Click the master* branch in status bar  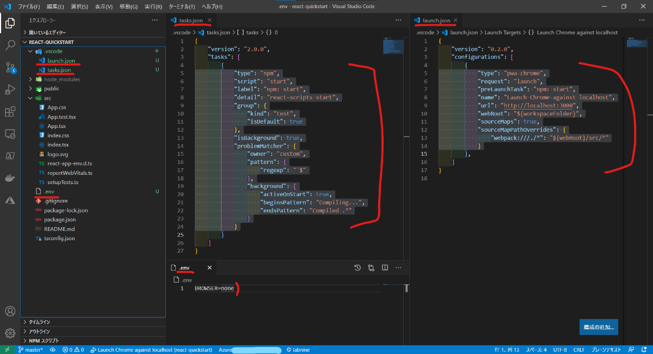[30, 350]
